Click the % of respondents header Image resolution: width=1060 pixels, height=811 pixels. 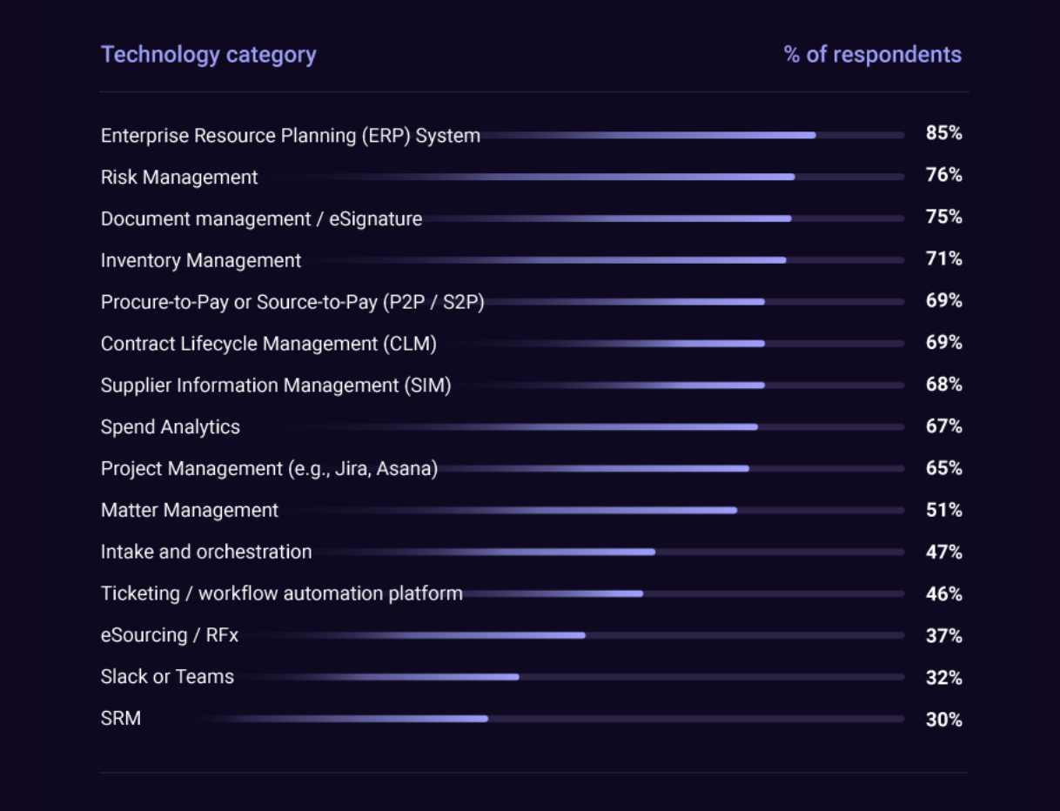(873, 54)
